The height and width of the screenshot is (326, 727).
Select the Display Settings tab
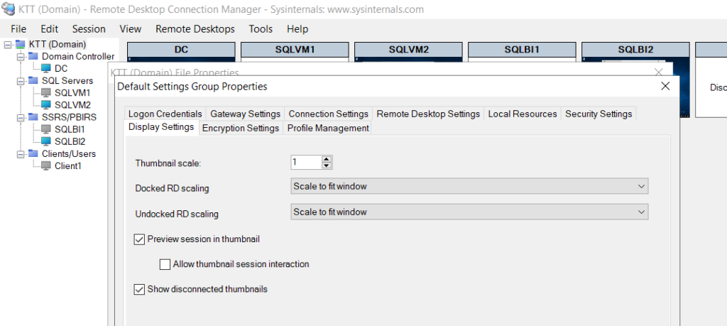pyautogui.click(x=161, y=127)
